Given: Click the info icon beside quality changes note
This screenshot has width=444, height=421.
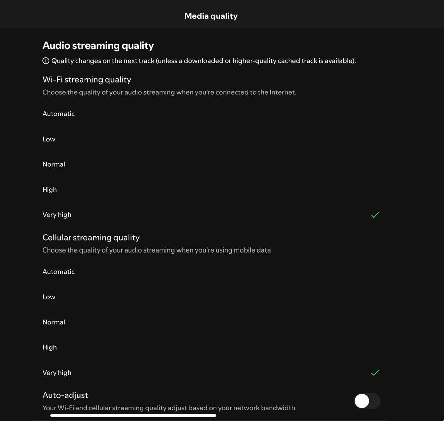Looking at the screenshot, I should pos(46,61).
